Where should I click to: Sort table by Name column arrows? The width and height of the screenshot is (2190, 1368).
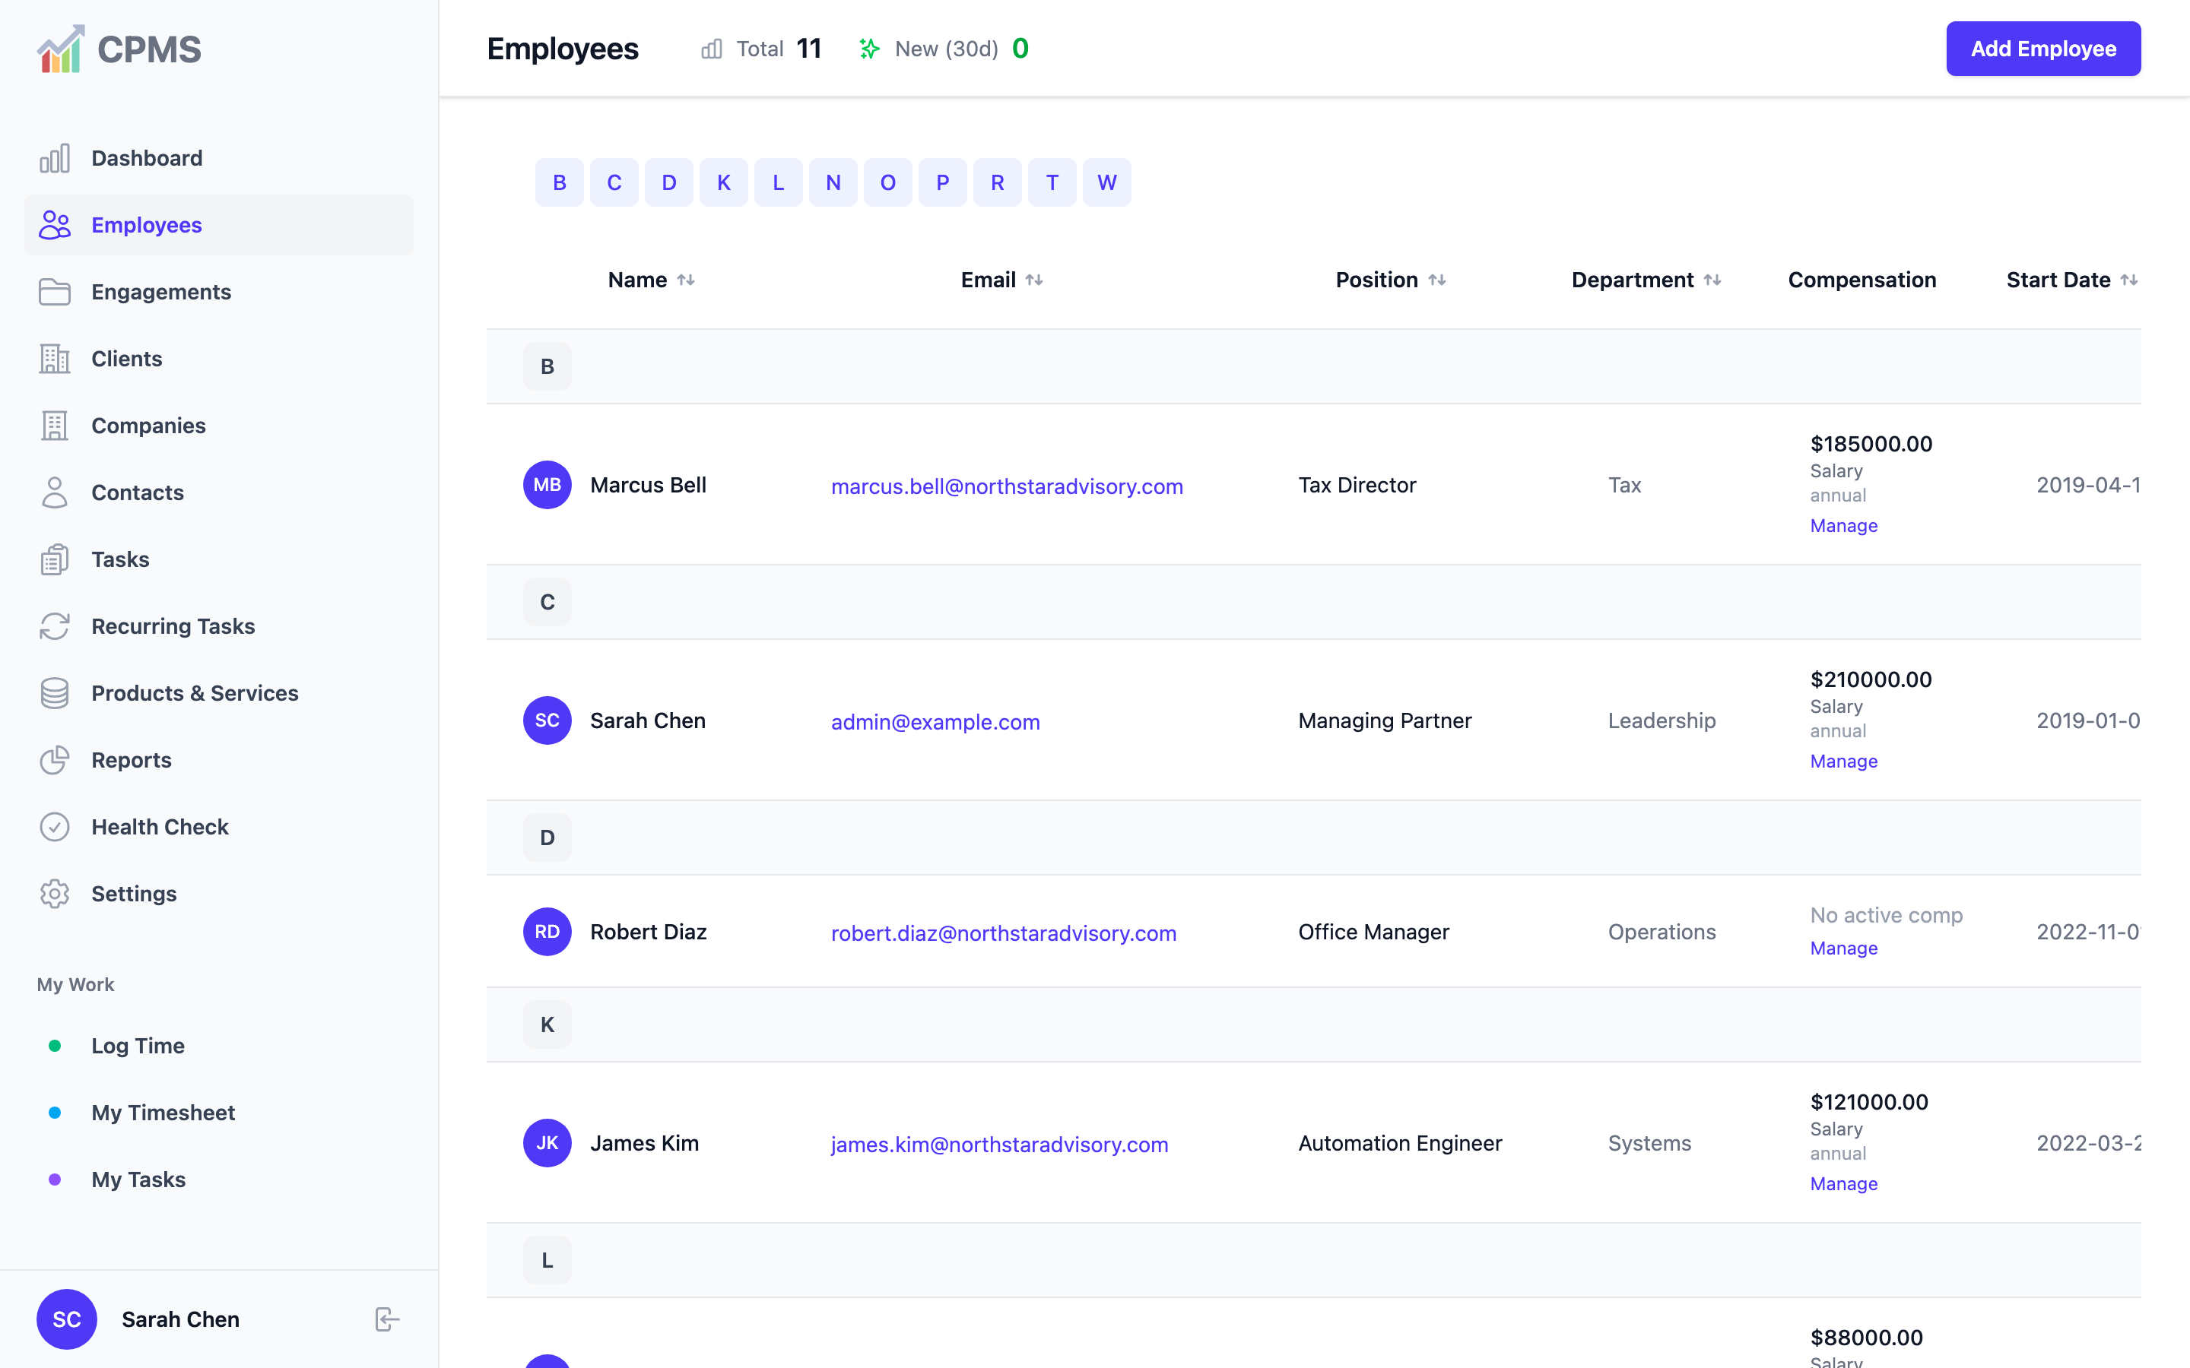point(686,280)
